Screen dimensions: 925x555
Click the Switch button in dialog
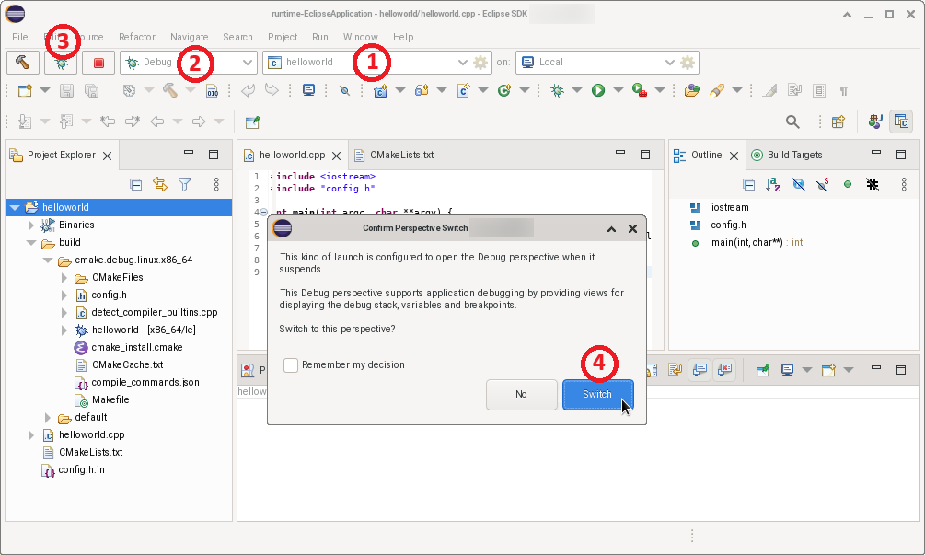(597, 394)
